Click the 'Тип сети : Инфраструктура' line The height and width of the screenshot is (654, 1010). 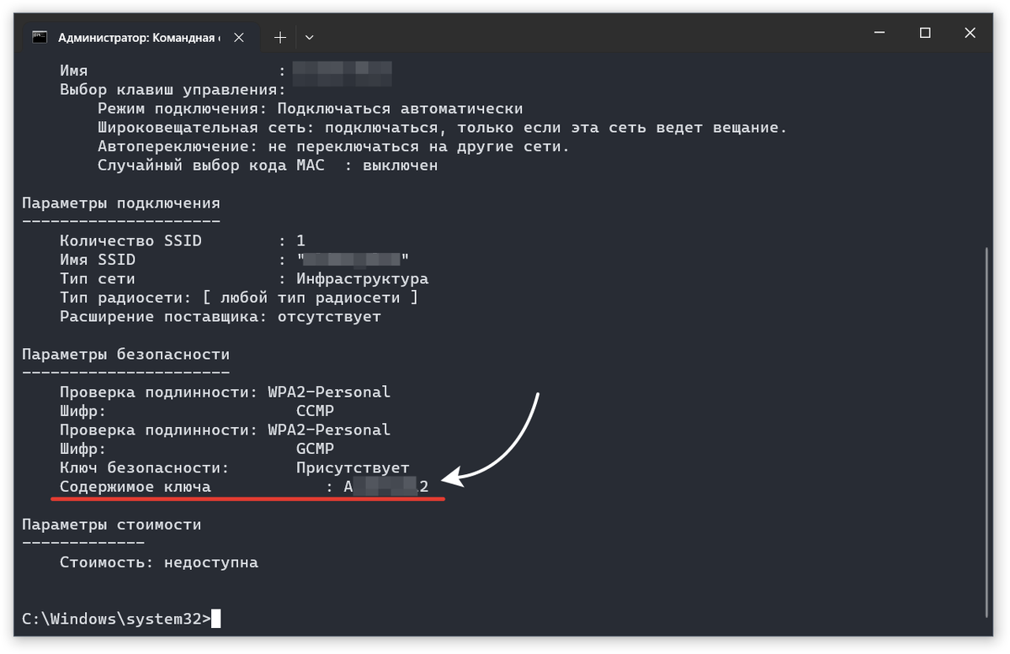(x=244, y=279)
